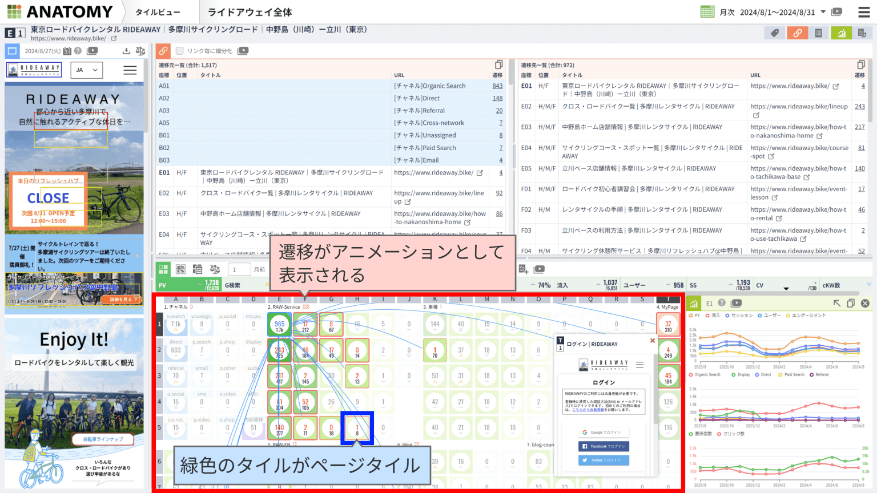Screen dimensions: 877x493
Task: Close the E1 graph panel
Action: 865,304
